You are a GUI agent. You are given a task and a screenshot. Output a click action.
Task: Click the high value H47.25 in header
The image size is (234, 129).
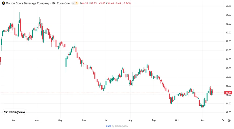93,3
